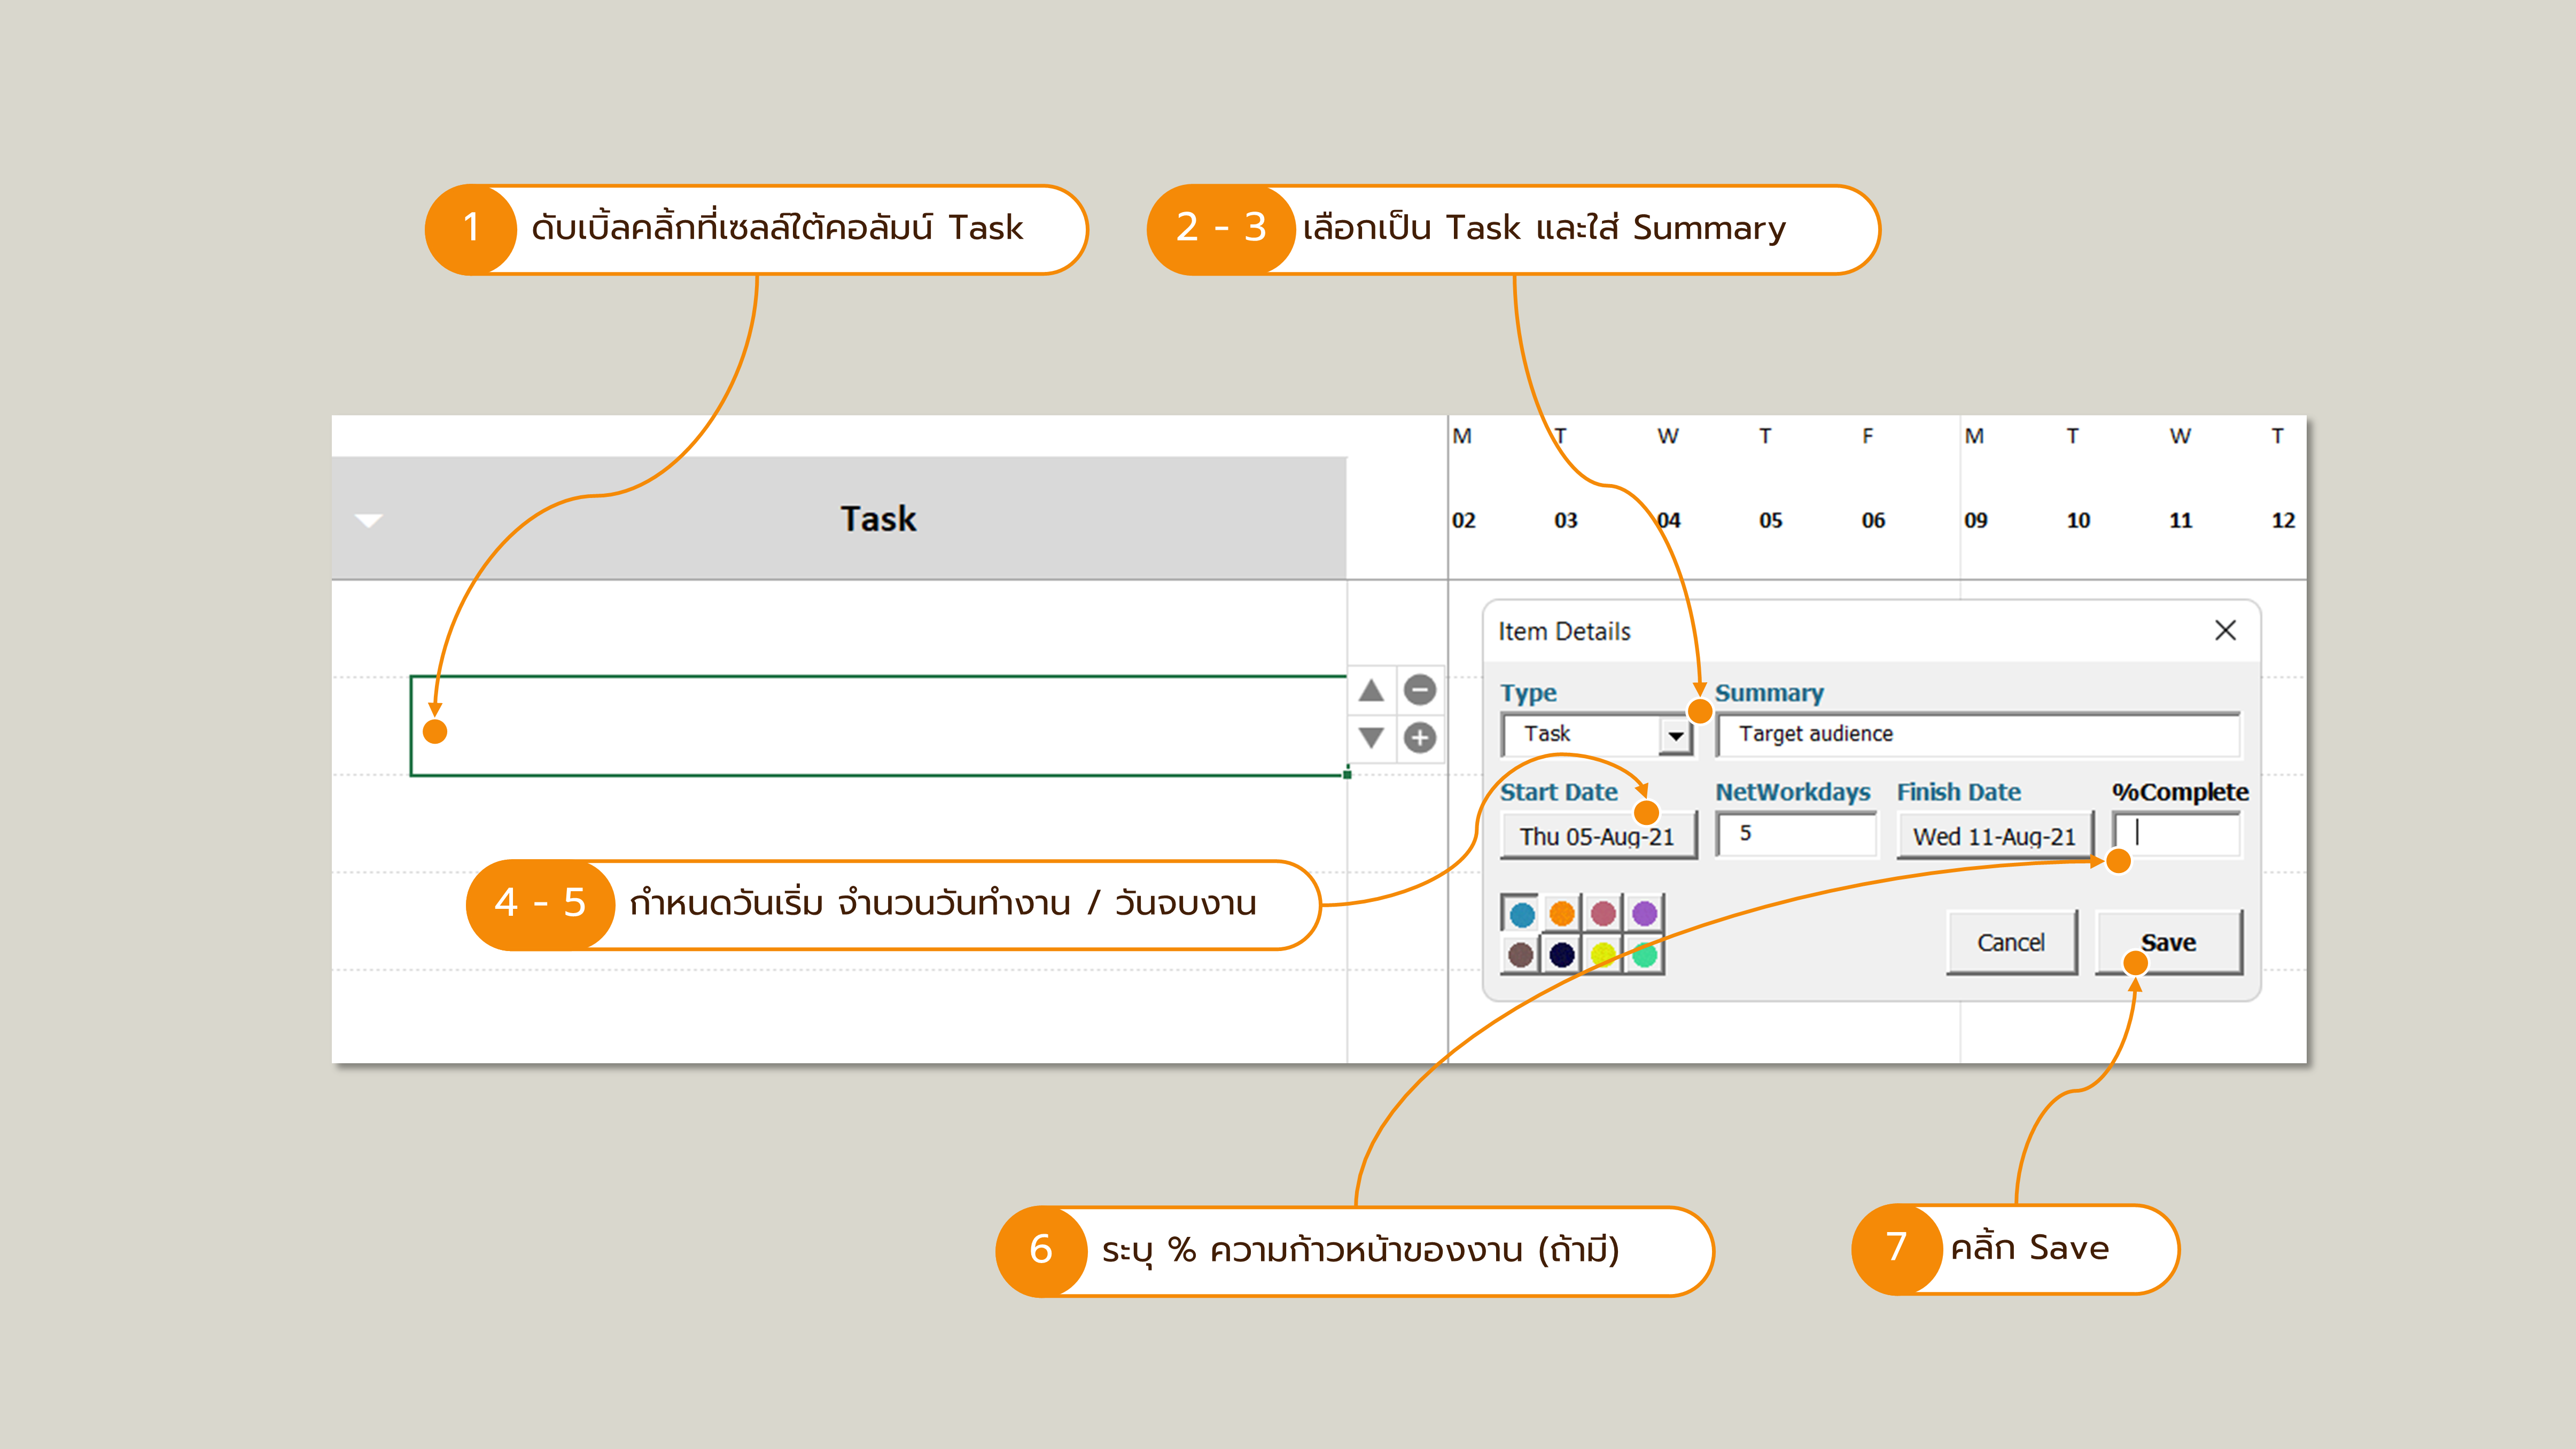Screen dimensions: 2576x1449
Task: Open the Type dropdown arrow
Action: 1675,736
